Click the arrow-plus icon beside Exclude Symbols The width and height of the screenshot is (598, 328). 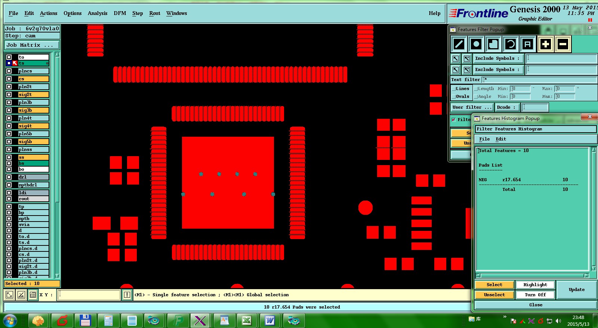coord(467,70)
